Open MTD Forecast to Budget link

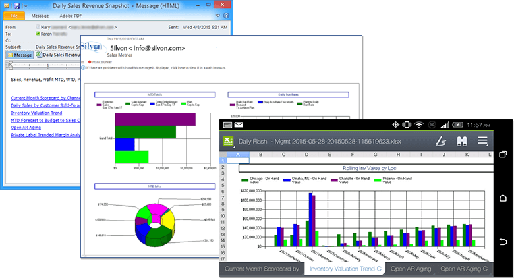(x=45, y=121)
